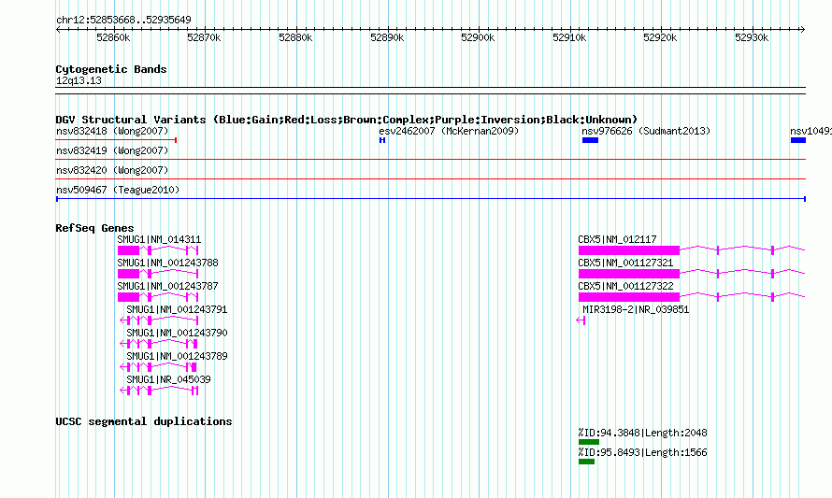Click the 52900k ruler tick label
This screenshot has width=832, height=498.
(478, 37)
